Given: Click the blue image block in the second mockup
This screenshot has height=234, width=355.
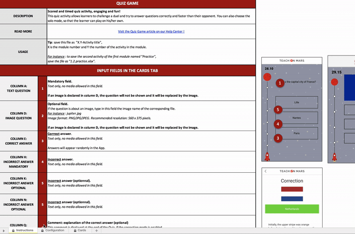Looking at the screenshot, I should pyautogui.click(x=350, y=87).
